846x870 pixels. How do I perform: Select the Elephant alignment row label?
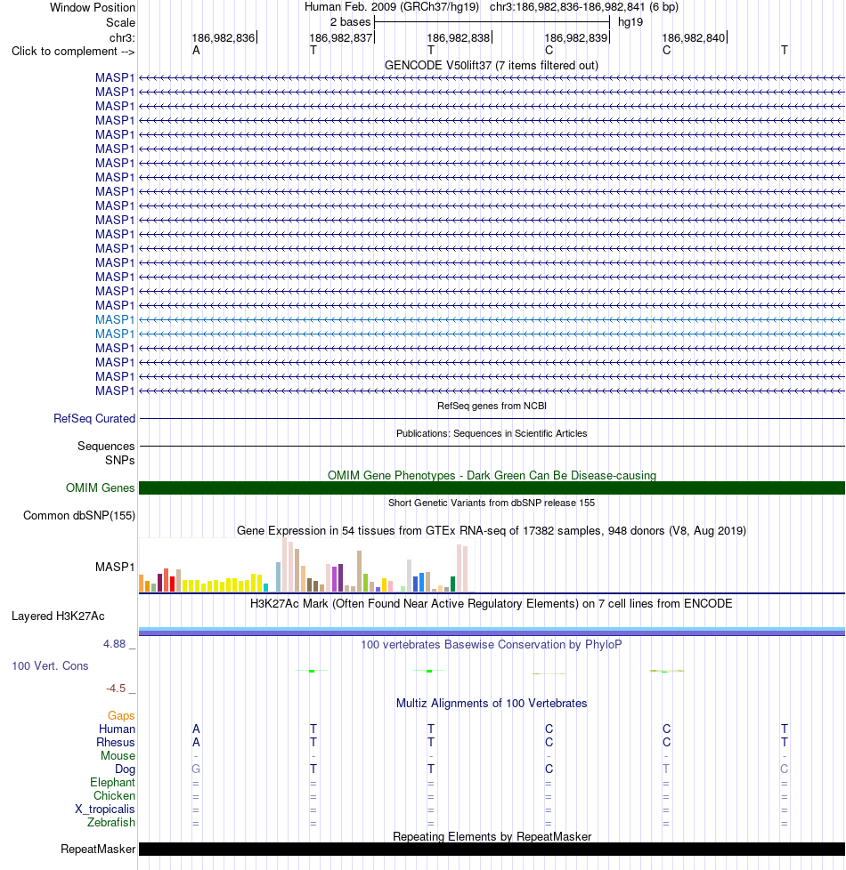(x=112, y=782)
